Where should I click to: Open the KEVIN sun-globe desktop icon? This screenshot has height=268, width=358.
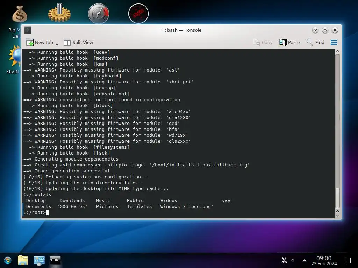click(x=14, y=56)
